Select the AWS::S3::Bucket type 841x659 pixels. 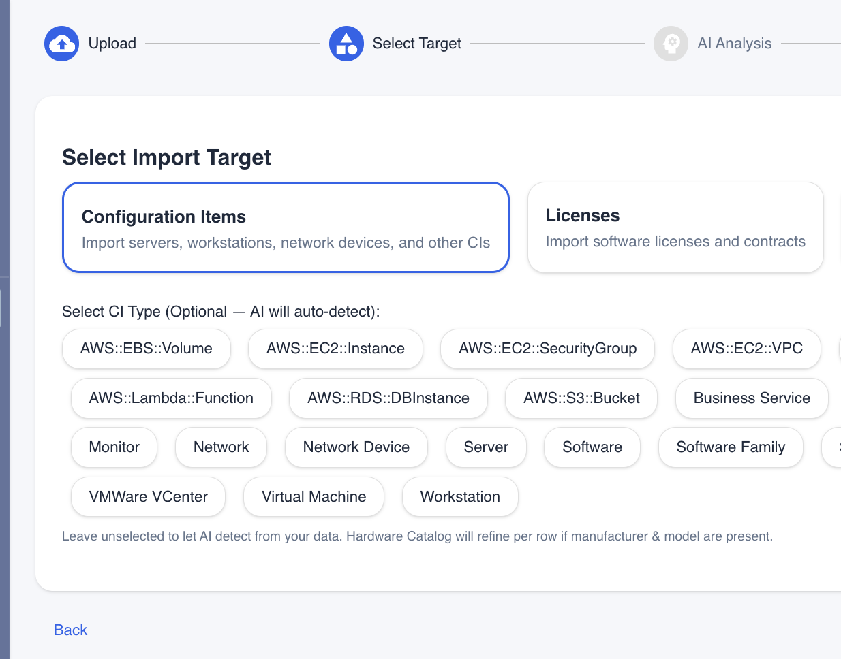(581, 398)
